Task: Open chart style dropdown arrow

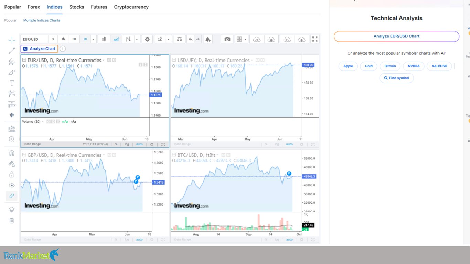Action: pos(137,39)
